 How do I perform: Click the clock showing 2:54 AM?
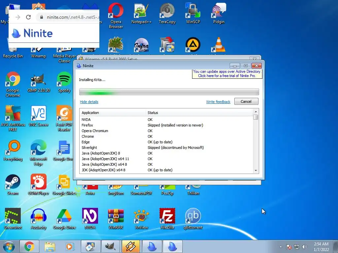click(x=321, y=247)
